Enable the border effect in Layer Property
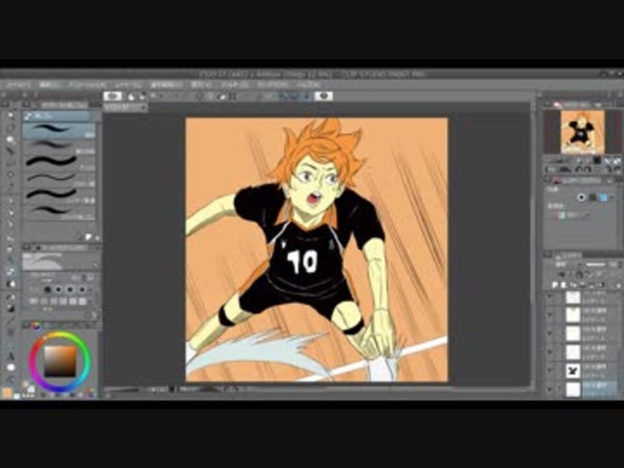The image size is (624, 468). 581,198
